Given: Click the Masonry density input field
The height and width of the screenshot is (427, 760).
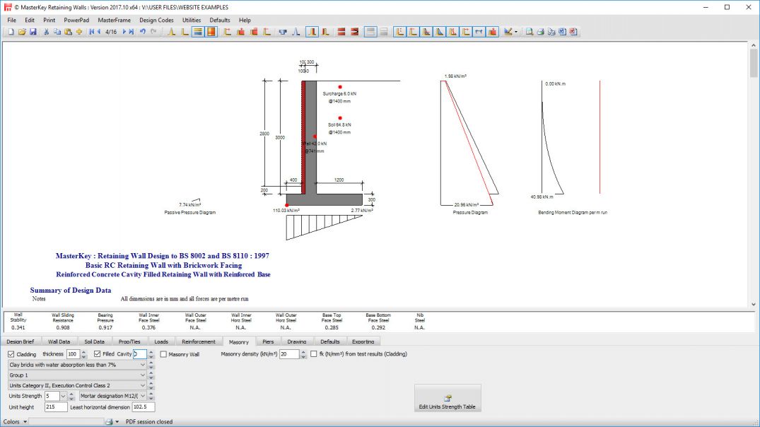Looking at the screenshot, I should pos(289,354).
